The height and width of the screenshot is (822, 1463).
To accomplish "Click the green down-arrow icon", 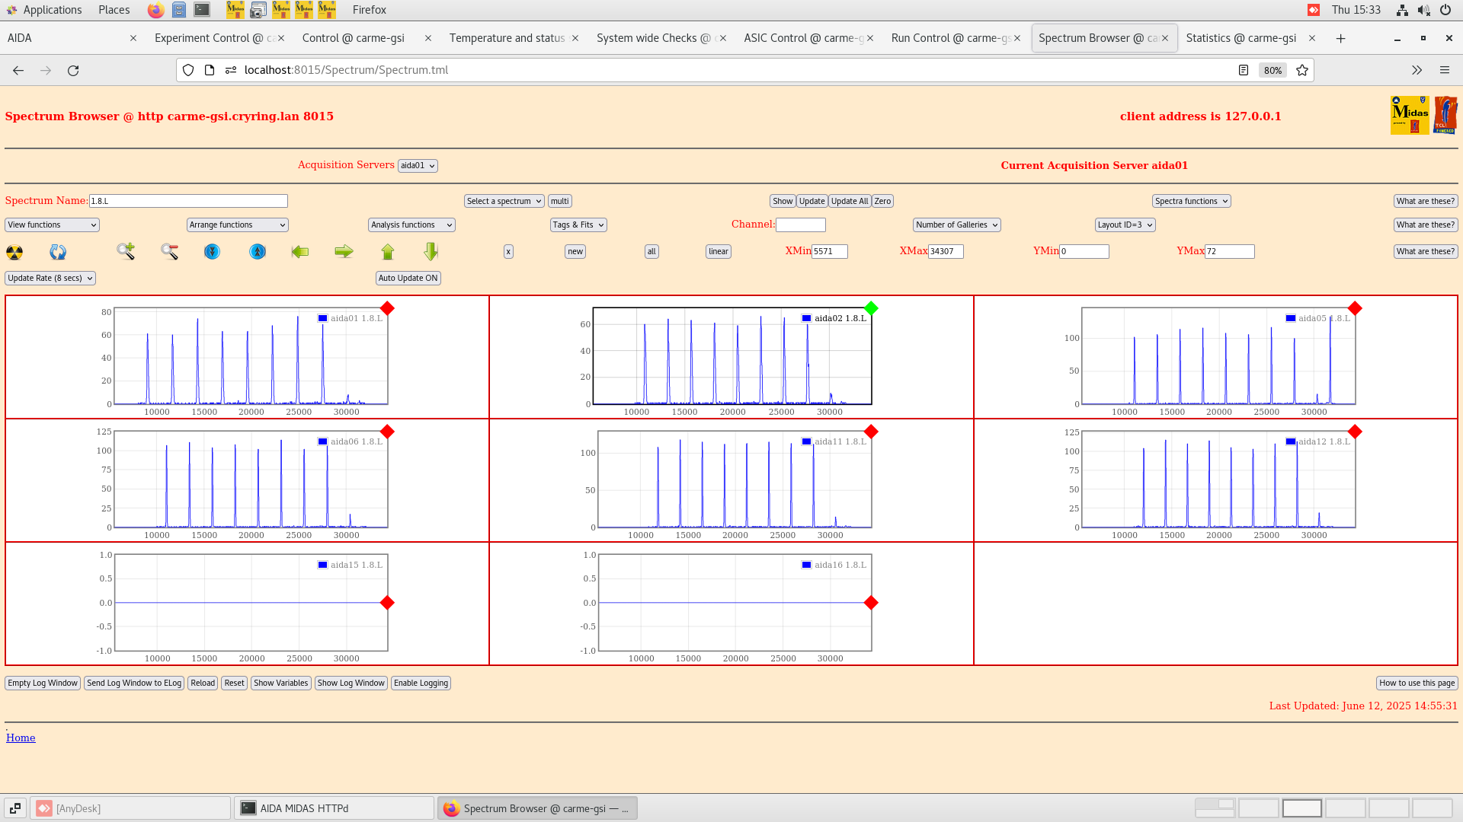I will click(x=431, y=251).
